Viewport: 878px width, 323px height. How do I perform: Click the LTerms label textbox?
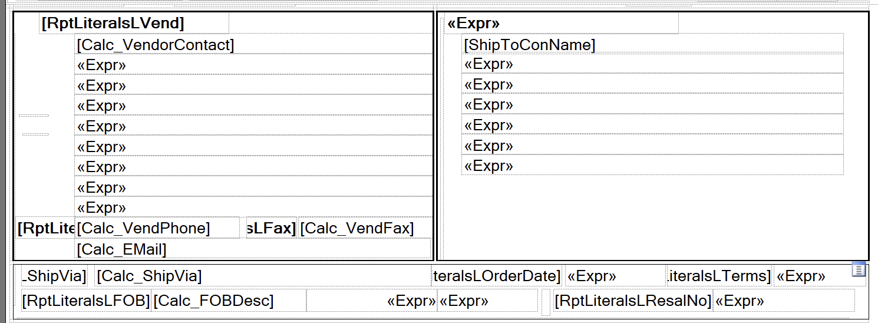(718, 276)
